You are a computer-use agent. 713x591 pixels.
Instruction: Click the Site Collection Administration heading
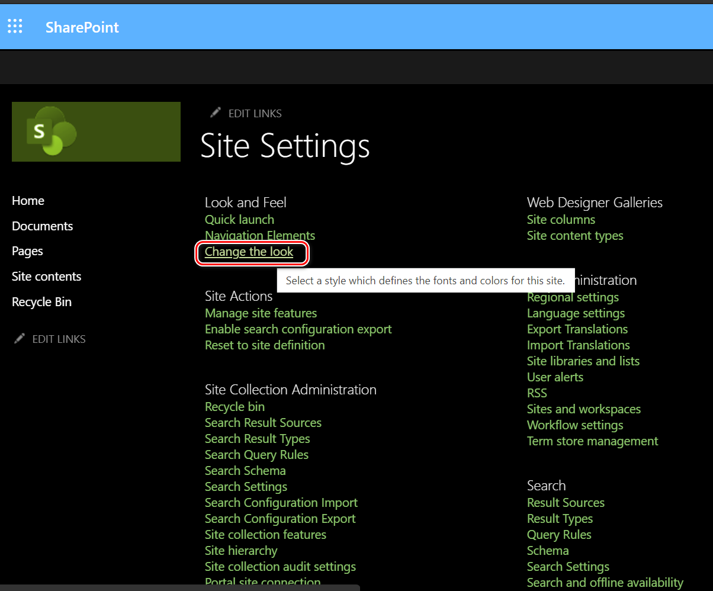click(x=290, y=390)
